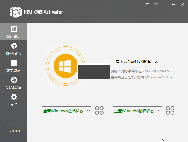
Task: Click clover button beside 查看Windows激活状态
Action: 99,111
